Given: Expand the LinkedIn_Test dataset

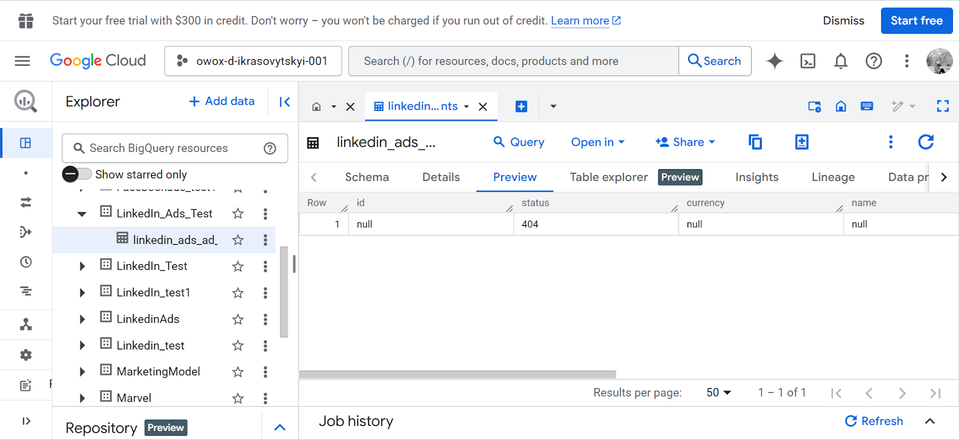Looking at the screenshot, I should 82,266.
